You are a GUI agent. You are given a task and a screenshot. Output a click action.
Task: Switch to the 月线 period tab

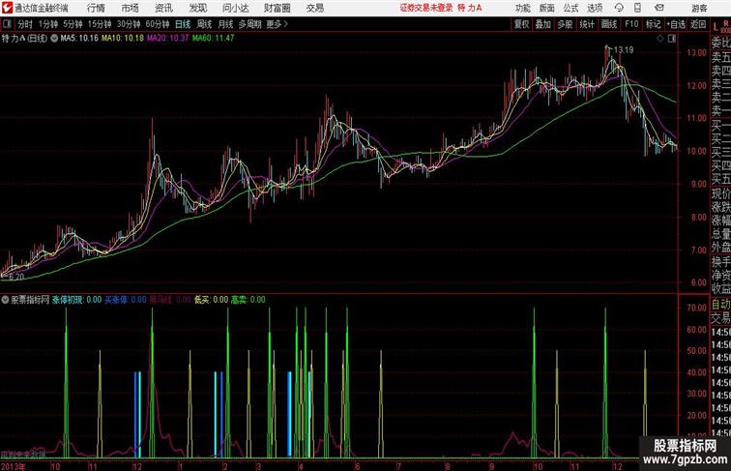225,24
